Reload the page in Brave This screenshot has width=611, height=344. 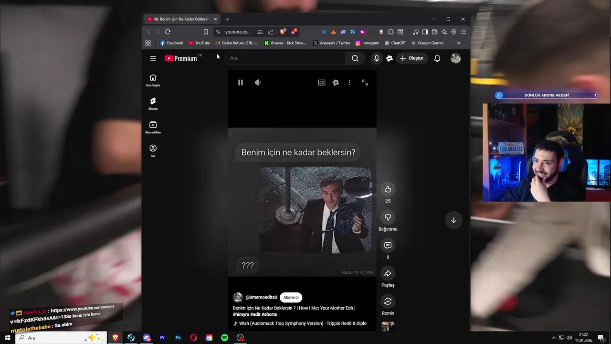[168, 32]
